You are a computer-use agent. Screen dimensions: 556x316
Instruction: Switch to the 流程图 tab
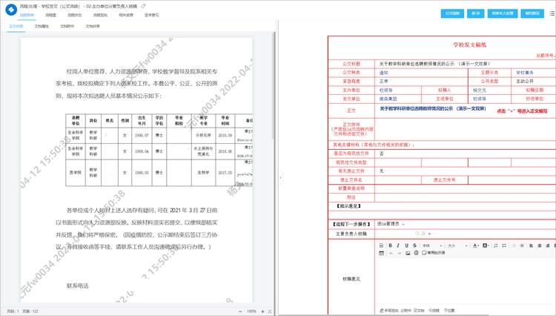(50, 14)
